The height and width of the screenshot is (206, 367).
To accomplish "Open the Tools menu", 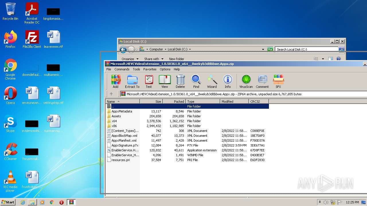I will coord(136,69).
